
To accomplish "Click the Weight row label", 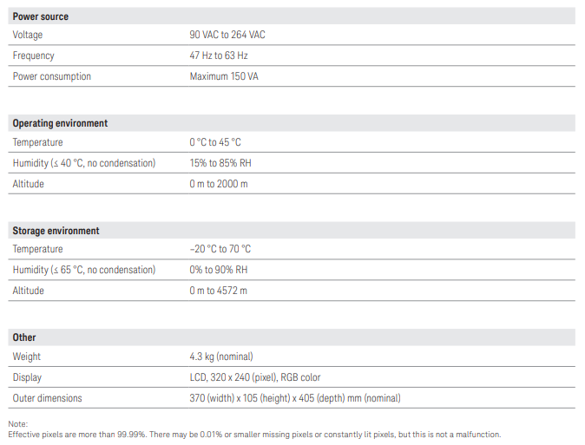I will coord(26,357).
